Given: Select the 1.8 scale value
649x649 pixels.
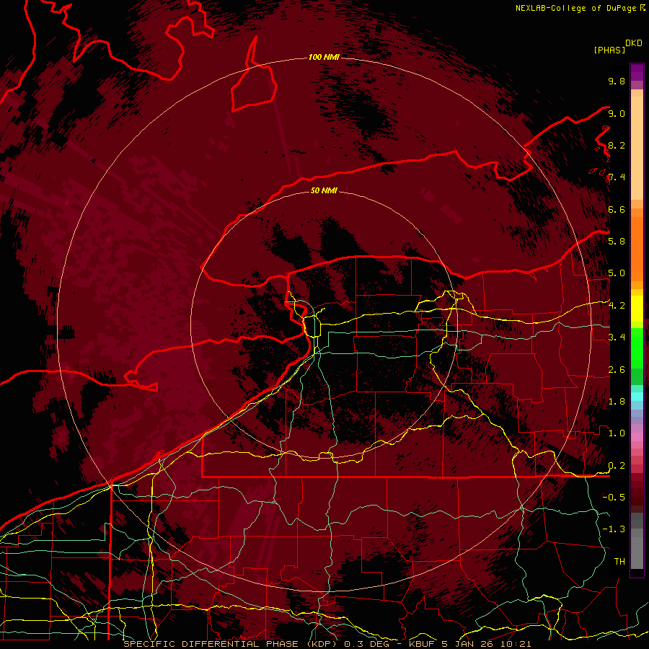Looking at the screenshot, I should [617, 401].
